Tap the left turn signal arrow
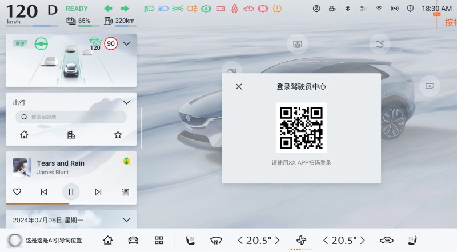Screen dimensions: 457x252 coord(108,9)
